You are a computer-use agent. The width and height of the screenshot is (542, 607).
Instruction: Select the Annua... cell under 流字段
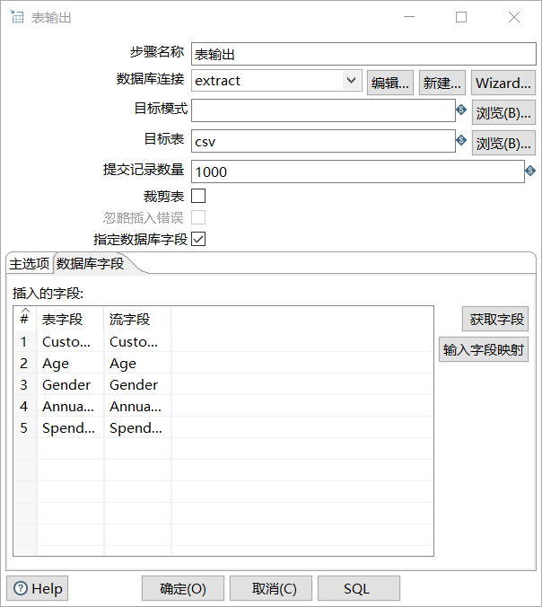point(137,407)
